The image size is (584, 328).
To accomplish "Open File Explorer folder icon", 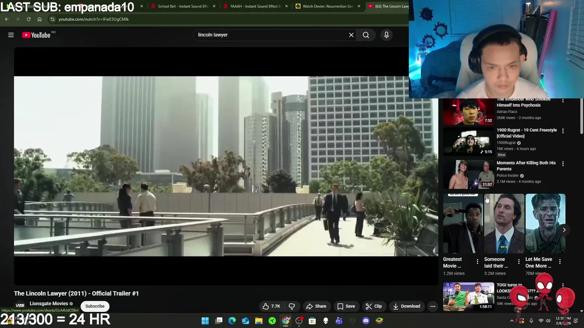I will pyautogui.click(x=259, y=321).
